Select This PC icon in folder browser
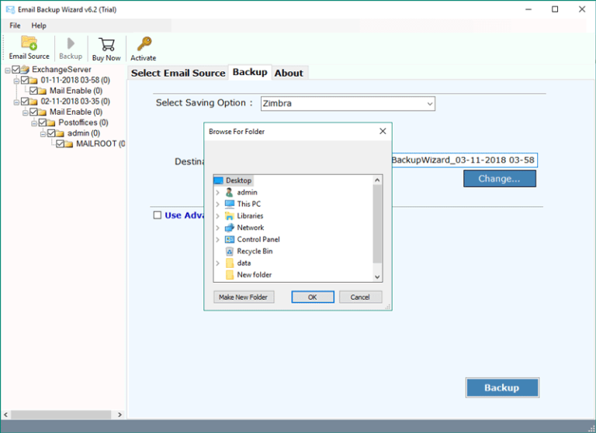596x433 pixels. (x=230, y=204)
